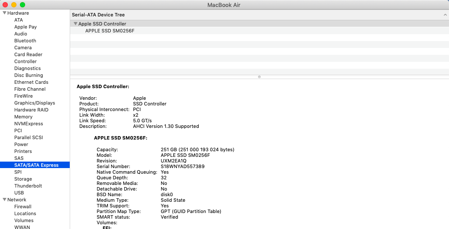Collapse the Network section triangle
Image resolution: width=449 pixels, height=229 pixels.
tap(5, 200)
